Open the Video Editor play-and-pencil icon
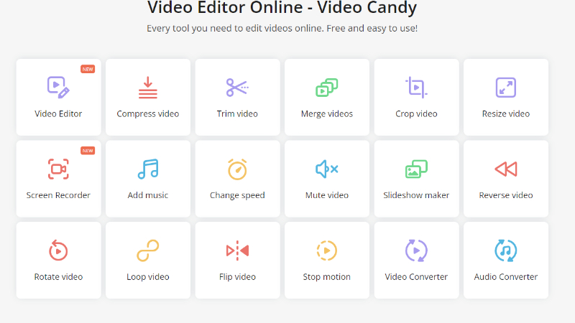Screen dimensions: 575x323 pos(58,87)
